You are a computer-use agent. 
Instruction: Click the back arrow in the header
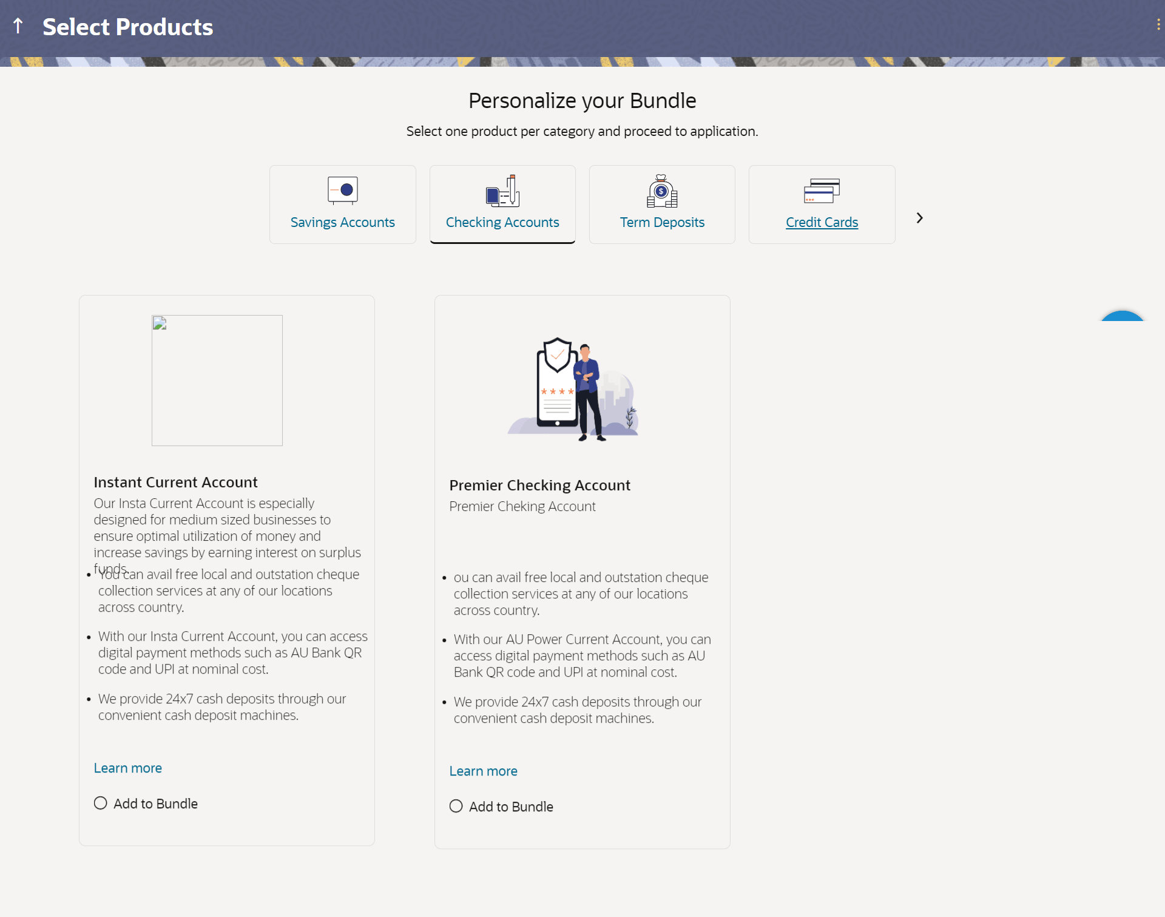18,26
